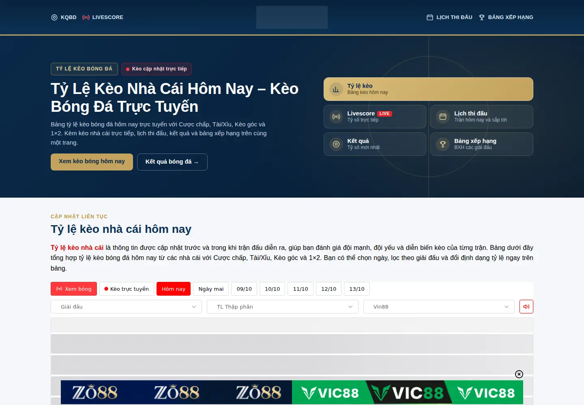The height and width of the screenshot is (405, 584).
Task: Click the Xem bóng red button
Action: (74, 289)
